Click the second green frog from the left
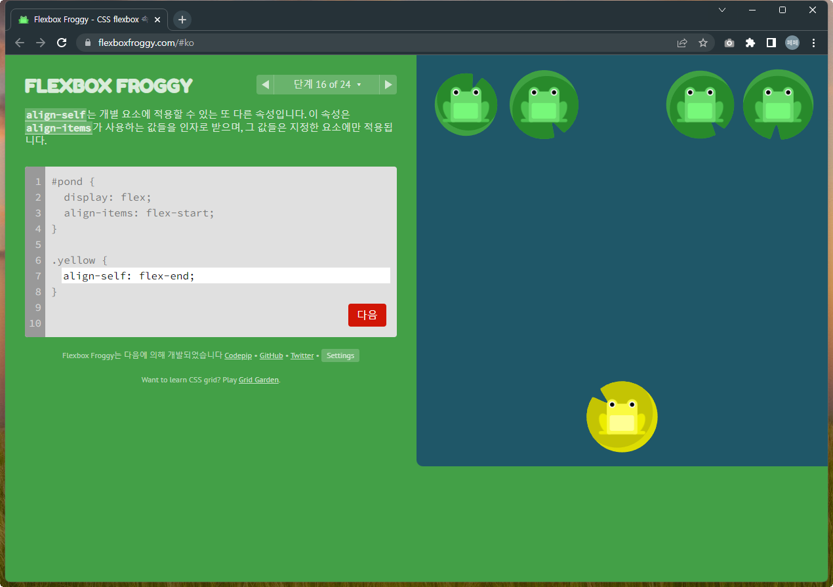 pyautogui.click(x=544, y=104)
